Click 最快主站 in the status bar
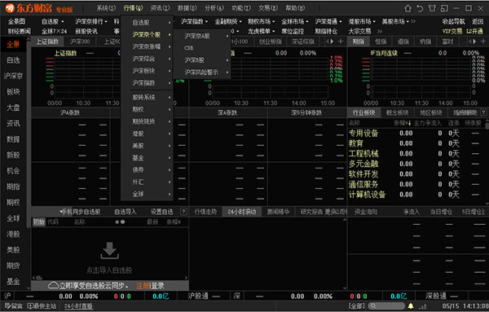The width and height of the screenshot is (489, 312). [42, 306]
